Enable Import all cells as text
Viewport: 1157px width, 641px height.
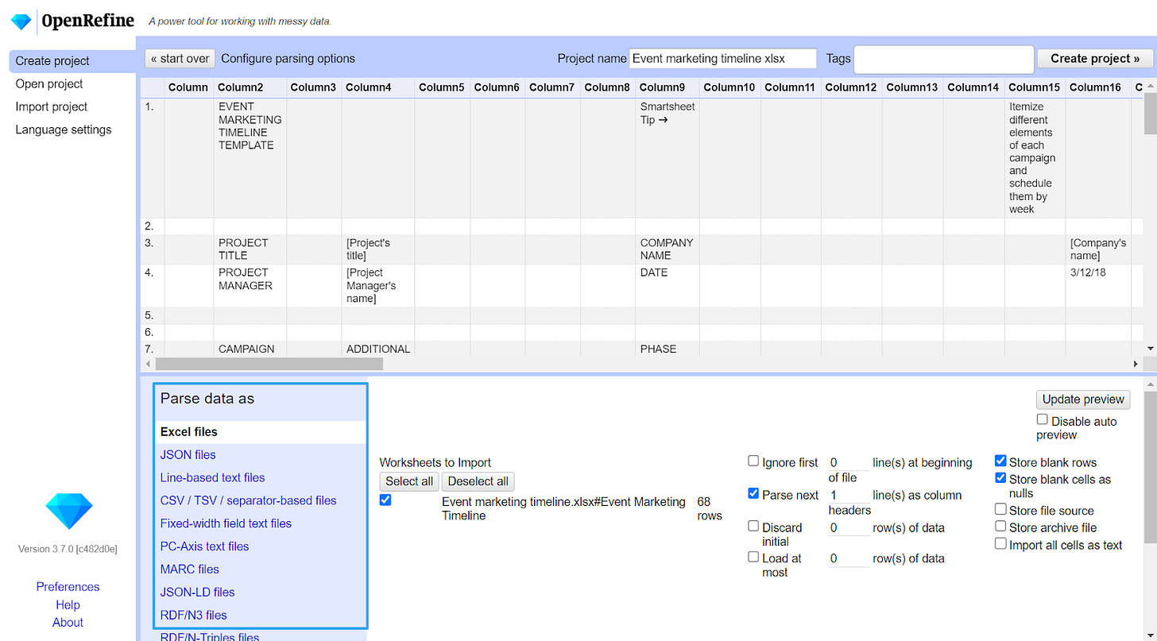(1000, 543)
